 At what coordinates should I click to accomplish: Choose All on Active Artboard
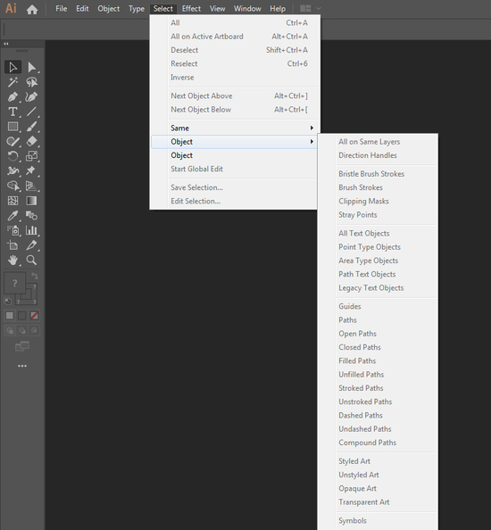(x=235, y=37)
